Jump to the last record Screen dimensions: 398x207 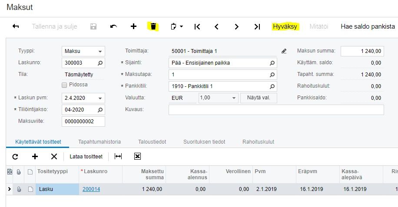(x=257, y=26)
